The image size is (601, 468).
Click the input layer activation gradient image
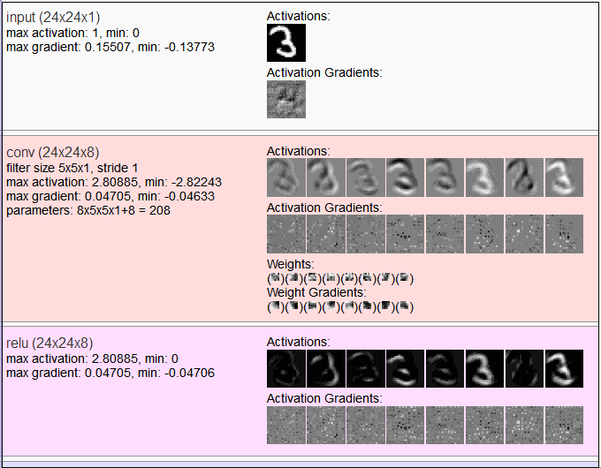click(x=286, y=99)
